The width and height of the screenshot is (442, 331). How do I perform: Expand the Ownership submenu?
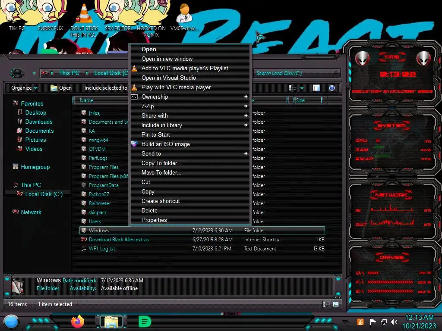(x=190, y=97)
